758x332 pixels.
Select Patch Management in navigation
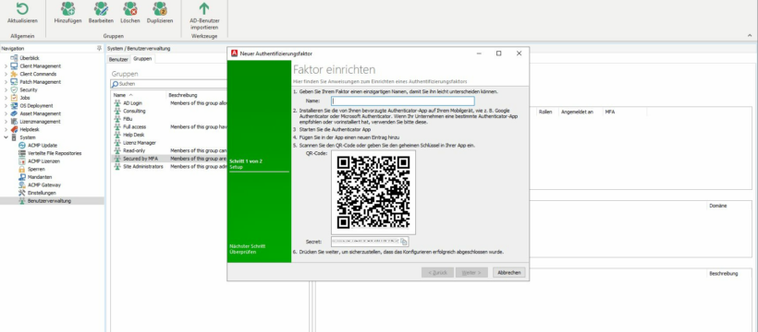pos(40,82)
